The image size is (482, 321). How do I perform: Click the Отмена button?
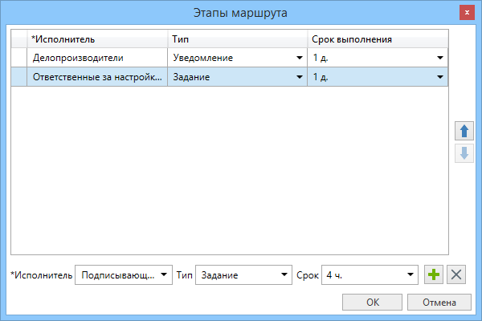(439, 303)
